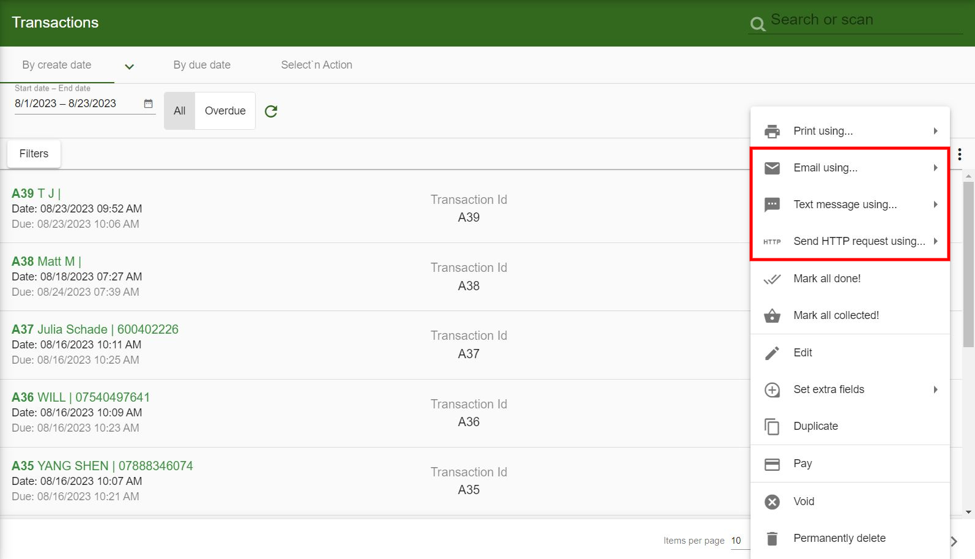Click the vertical scrollbar thumb

click(968, 264)
